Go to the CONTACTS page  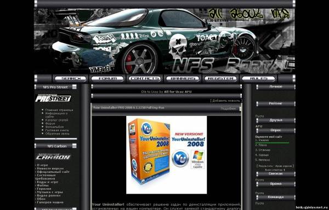pyautogui.click(x=145, y=79)
